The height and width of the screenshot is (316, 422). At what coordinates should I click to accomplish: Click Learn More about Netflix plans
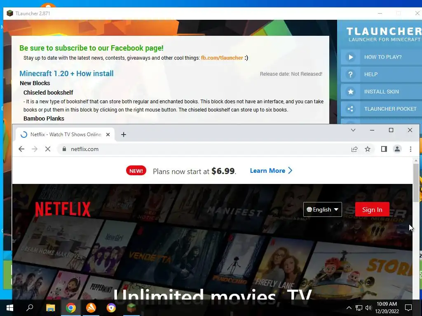click(271, 171)
